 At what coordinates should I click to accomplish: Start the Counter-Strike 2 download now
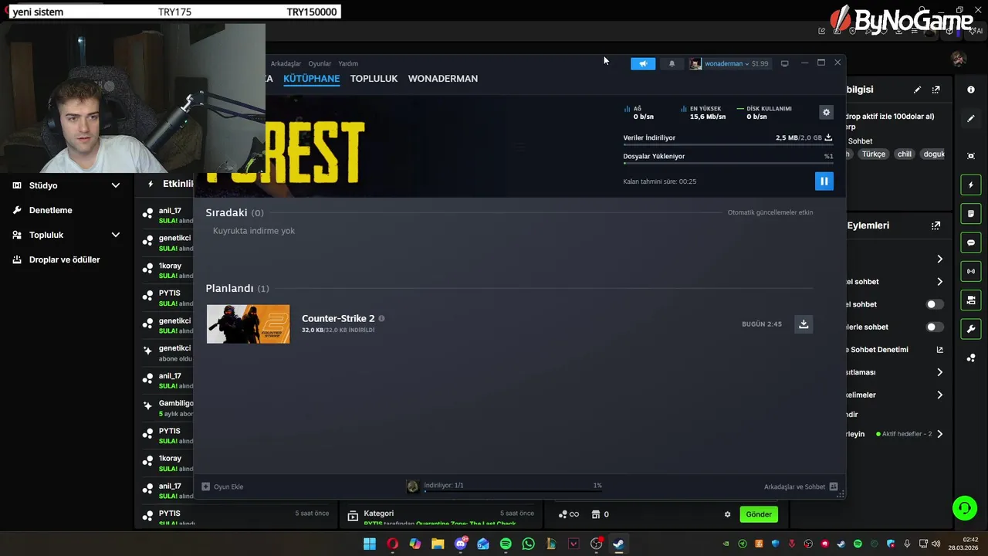point(804,324)
